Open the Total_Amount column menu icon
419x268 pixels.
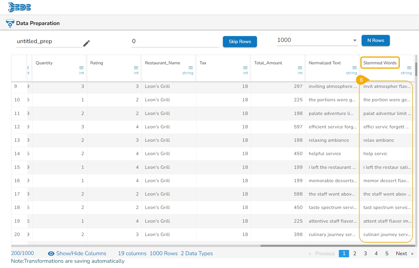(300, 68)
